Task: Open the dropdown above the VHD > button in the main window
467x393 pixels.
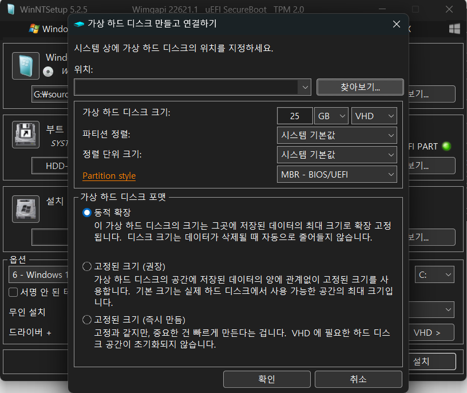Action: [432, 310]
